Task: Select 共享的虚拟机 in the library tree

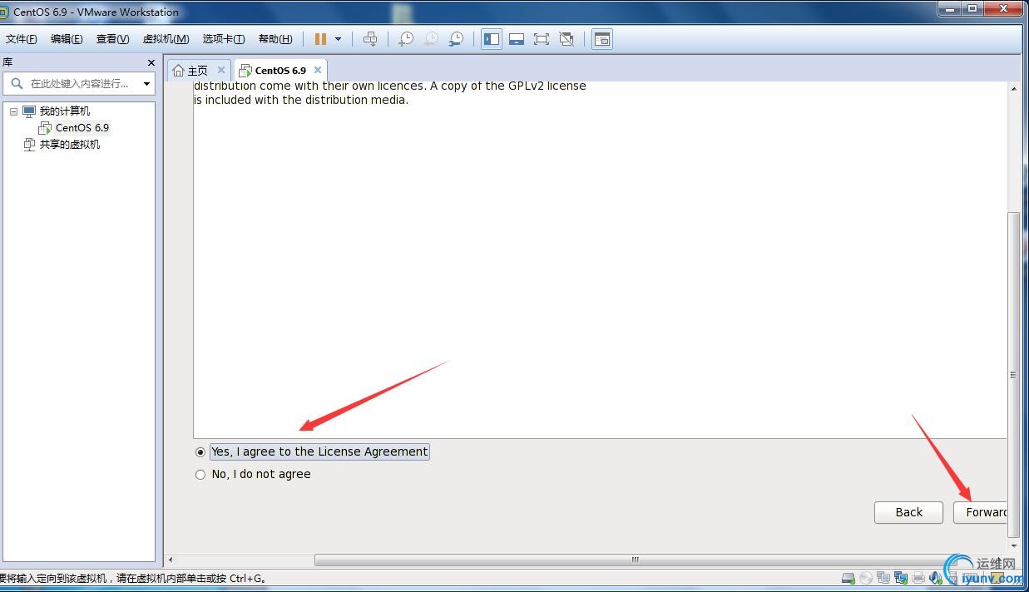Action: pyautogui.click(x=70, y=145)
